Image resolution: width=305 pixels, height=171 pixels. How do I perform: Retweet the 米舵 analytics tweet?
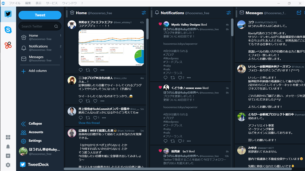click(88, 70)
